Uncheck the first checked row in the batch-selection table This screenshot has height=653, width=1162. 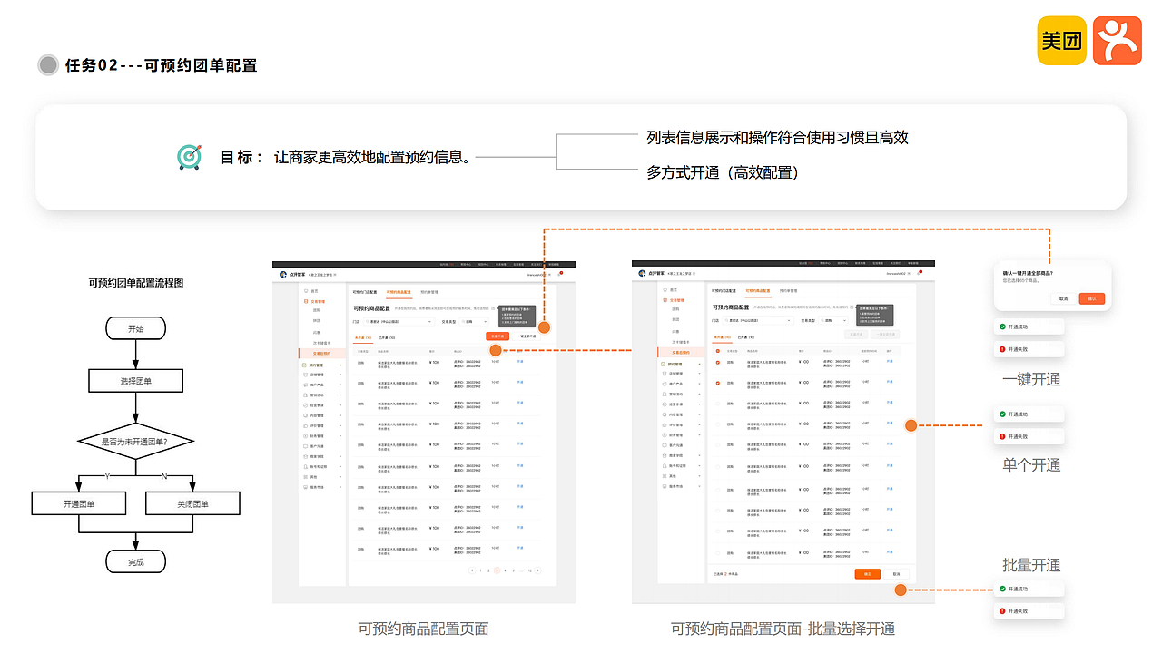pyautogui.click(x=718, y=363)
